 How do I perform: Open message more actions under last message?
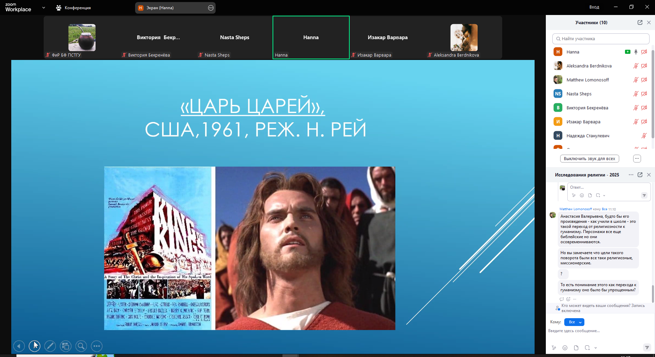[x=574, y=299]
